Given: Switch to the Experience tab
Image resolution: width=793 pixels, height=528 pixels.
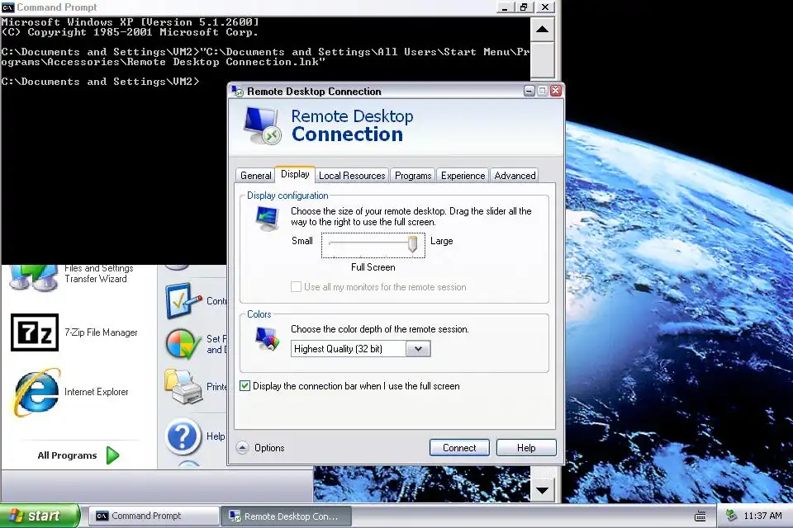Looking at the screenshot, I should (463, 176).
